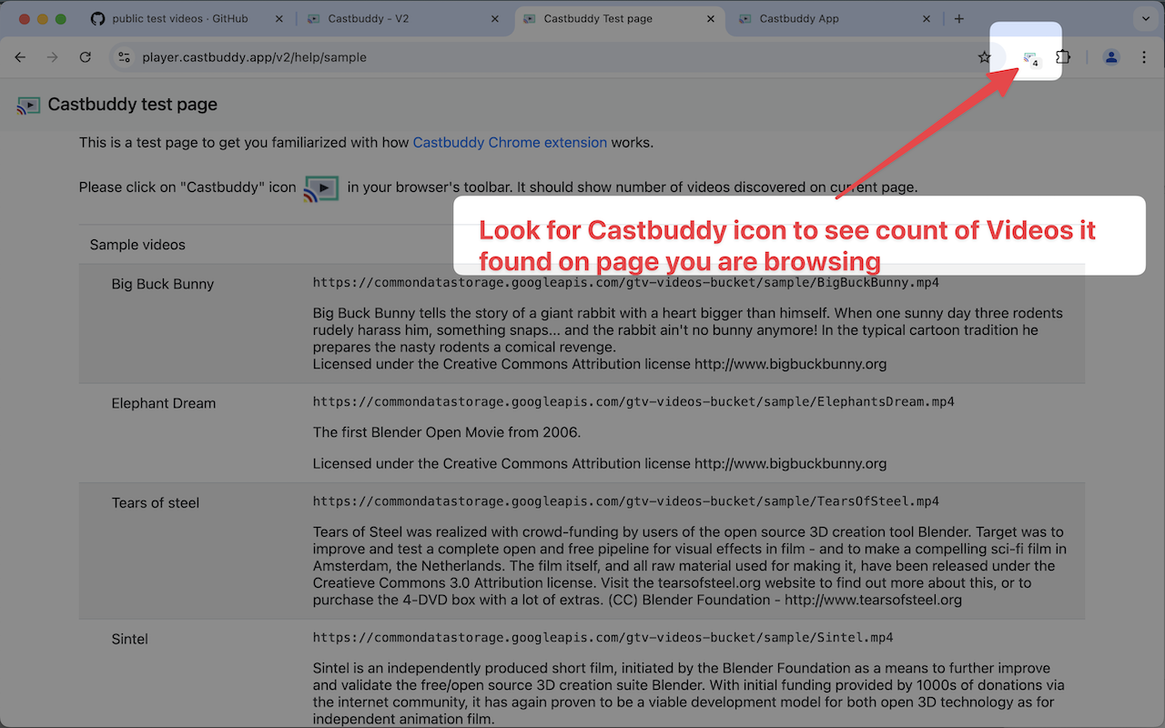Open a new tab with the plus button
The width and height of the screenshot is (1165, 728).
click(959, 18)
